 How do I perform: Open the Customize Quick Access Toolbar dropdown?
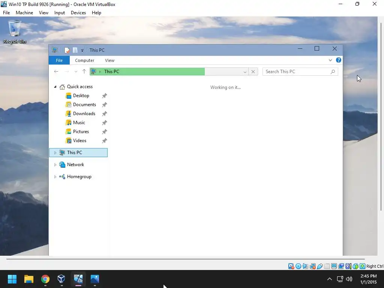point(82,51)
